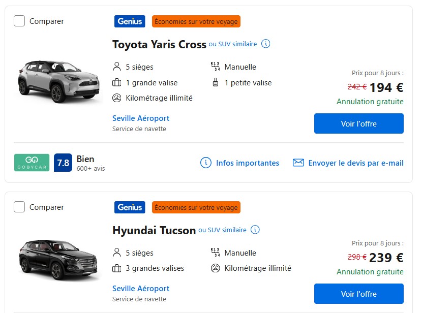This screenshot has height=313, width=422.
Task: Click the Genius badge on Hyundai listing
Action: [130, 207]
